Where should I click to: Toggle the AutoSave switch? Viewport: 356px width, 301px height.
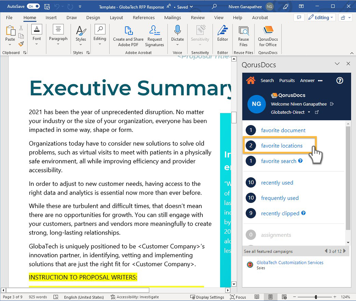tap(33, 6)
